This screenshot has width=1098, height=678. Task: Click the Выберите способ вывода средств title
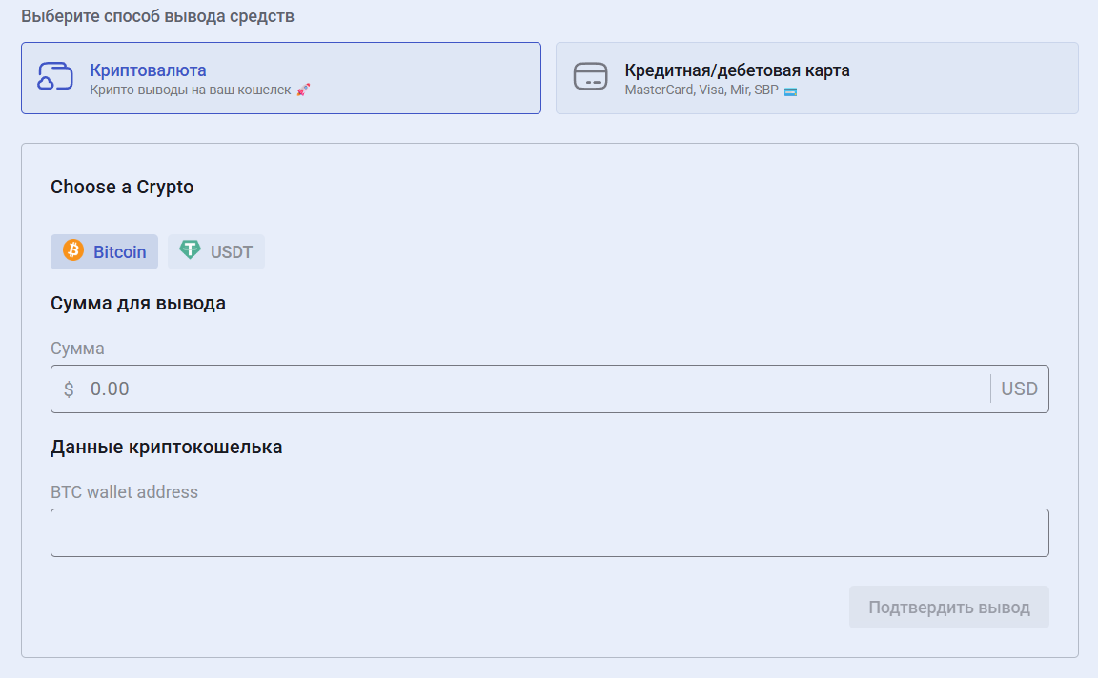tap(157, 17)
